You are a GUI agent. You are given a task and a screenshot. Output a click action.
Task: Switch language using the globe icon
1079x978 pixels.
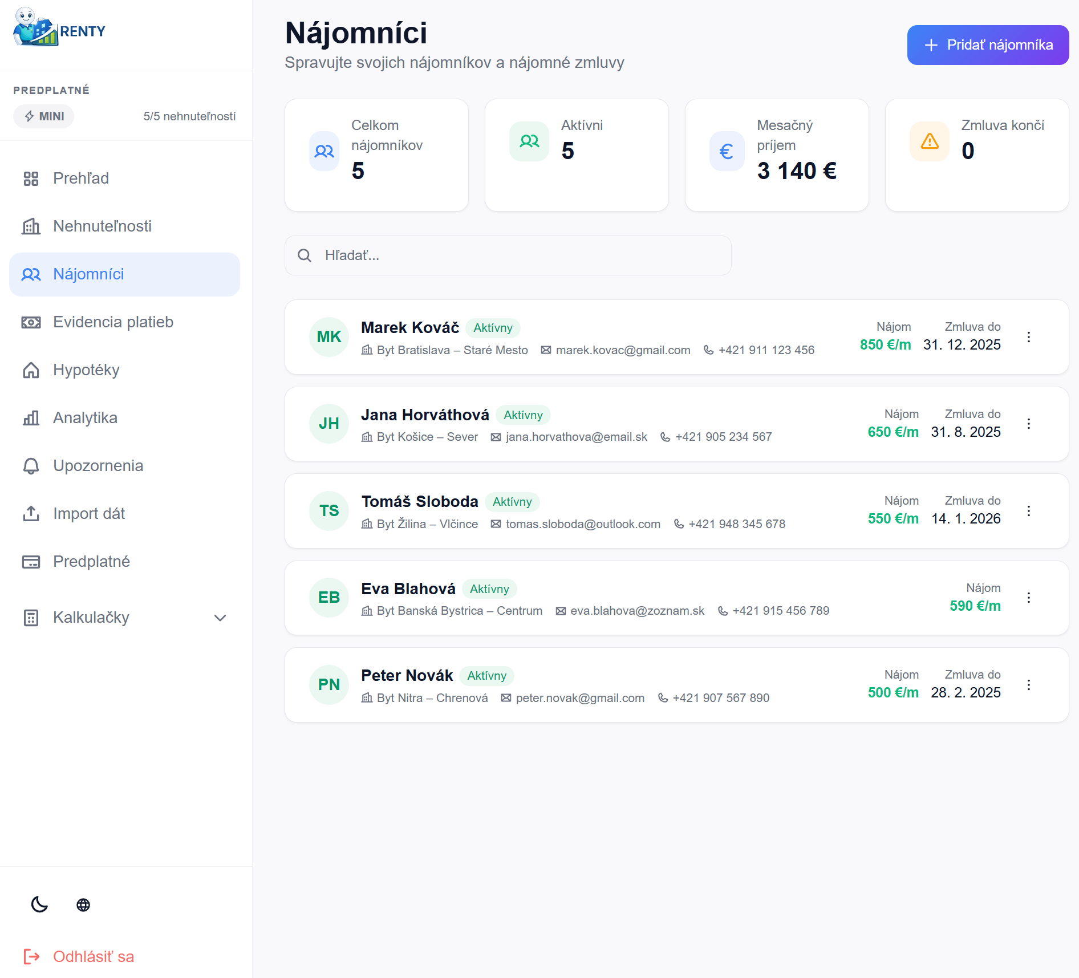[x=83, y=904]
